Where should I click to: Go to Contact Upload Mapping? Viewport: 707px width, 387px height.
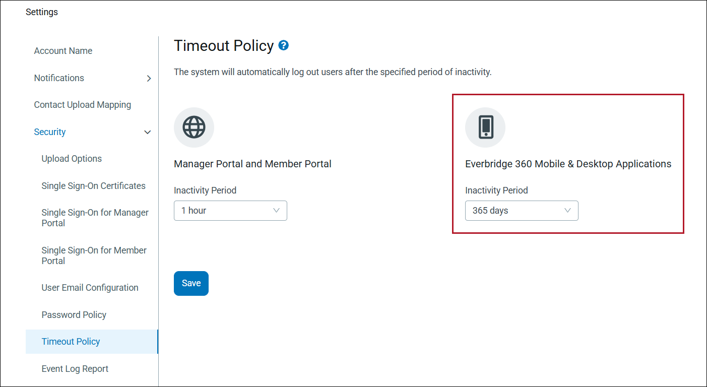[x=82, y=105]
